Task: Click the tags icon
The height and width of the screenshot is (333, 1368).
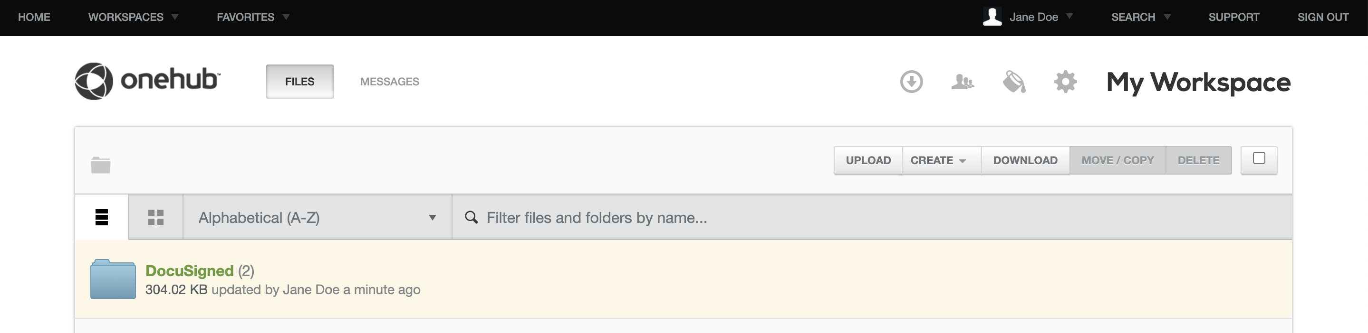Action: tap(1014, 82)
